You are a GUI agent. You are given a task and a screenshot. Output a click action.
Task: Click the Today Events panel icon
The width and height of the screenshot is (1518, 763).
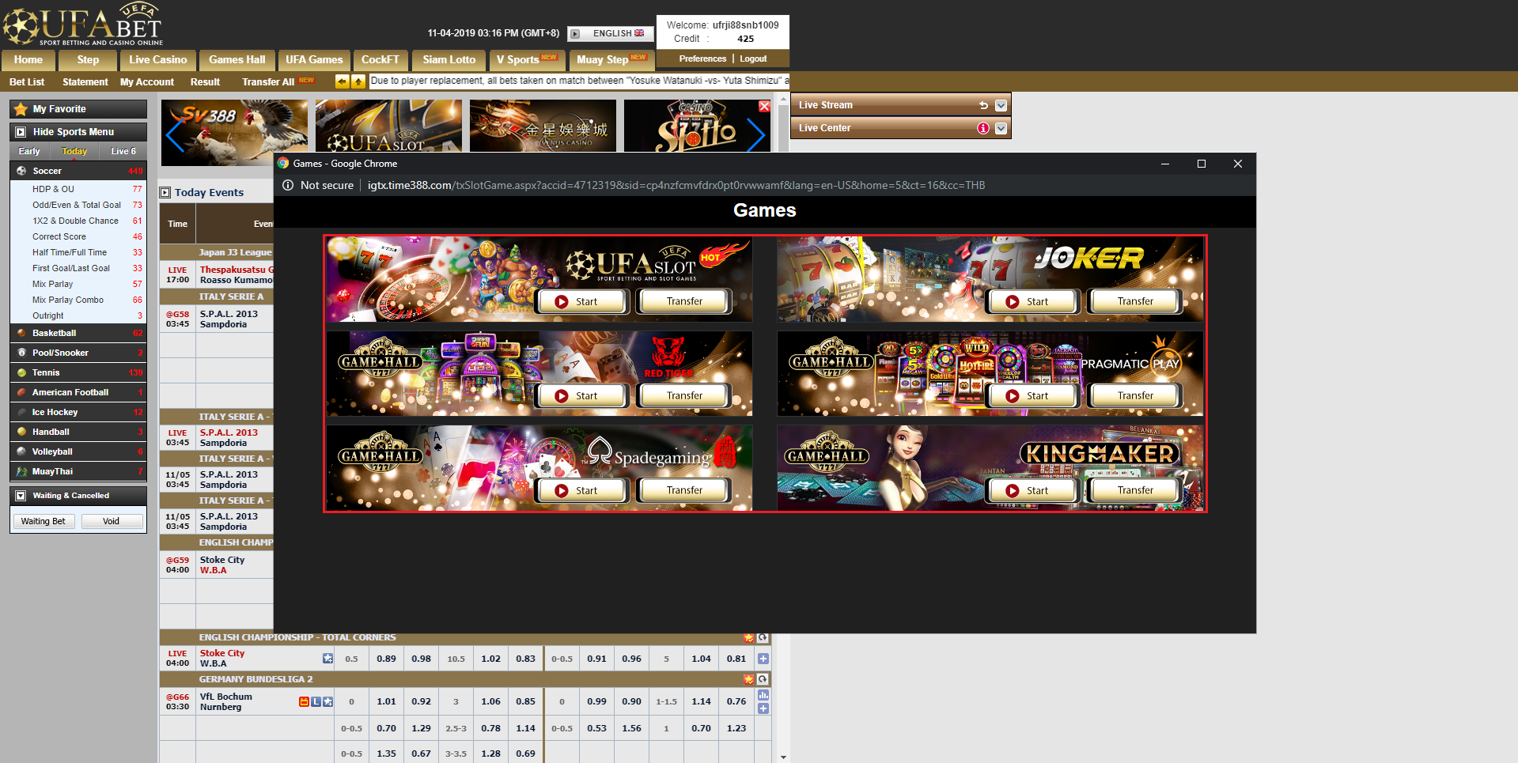click(x=165, y=192)
